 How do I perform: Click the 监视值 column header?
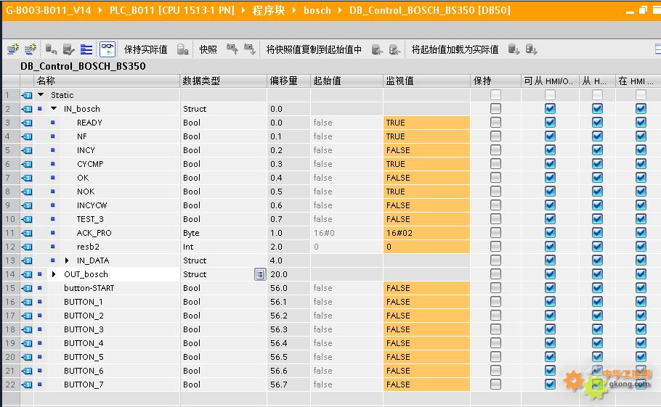tap(426, 81)
